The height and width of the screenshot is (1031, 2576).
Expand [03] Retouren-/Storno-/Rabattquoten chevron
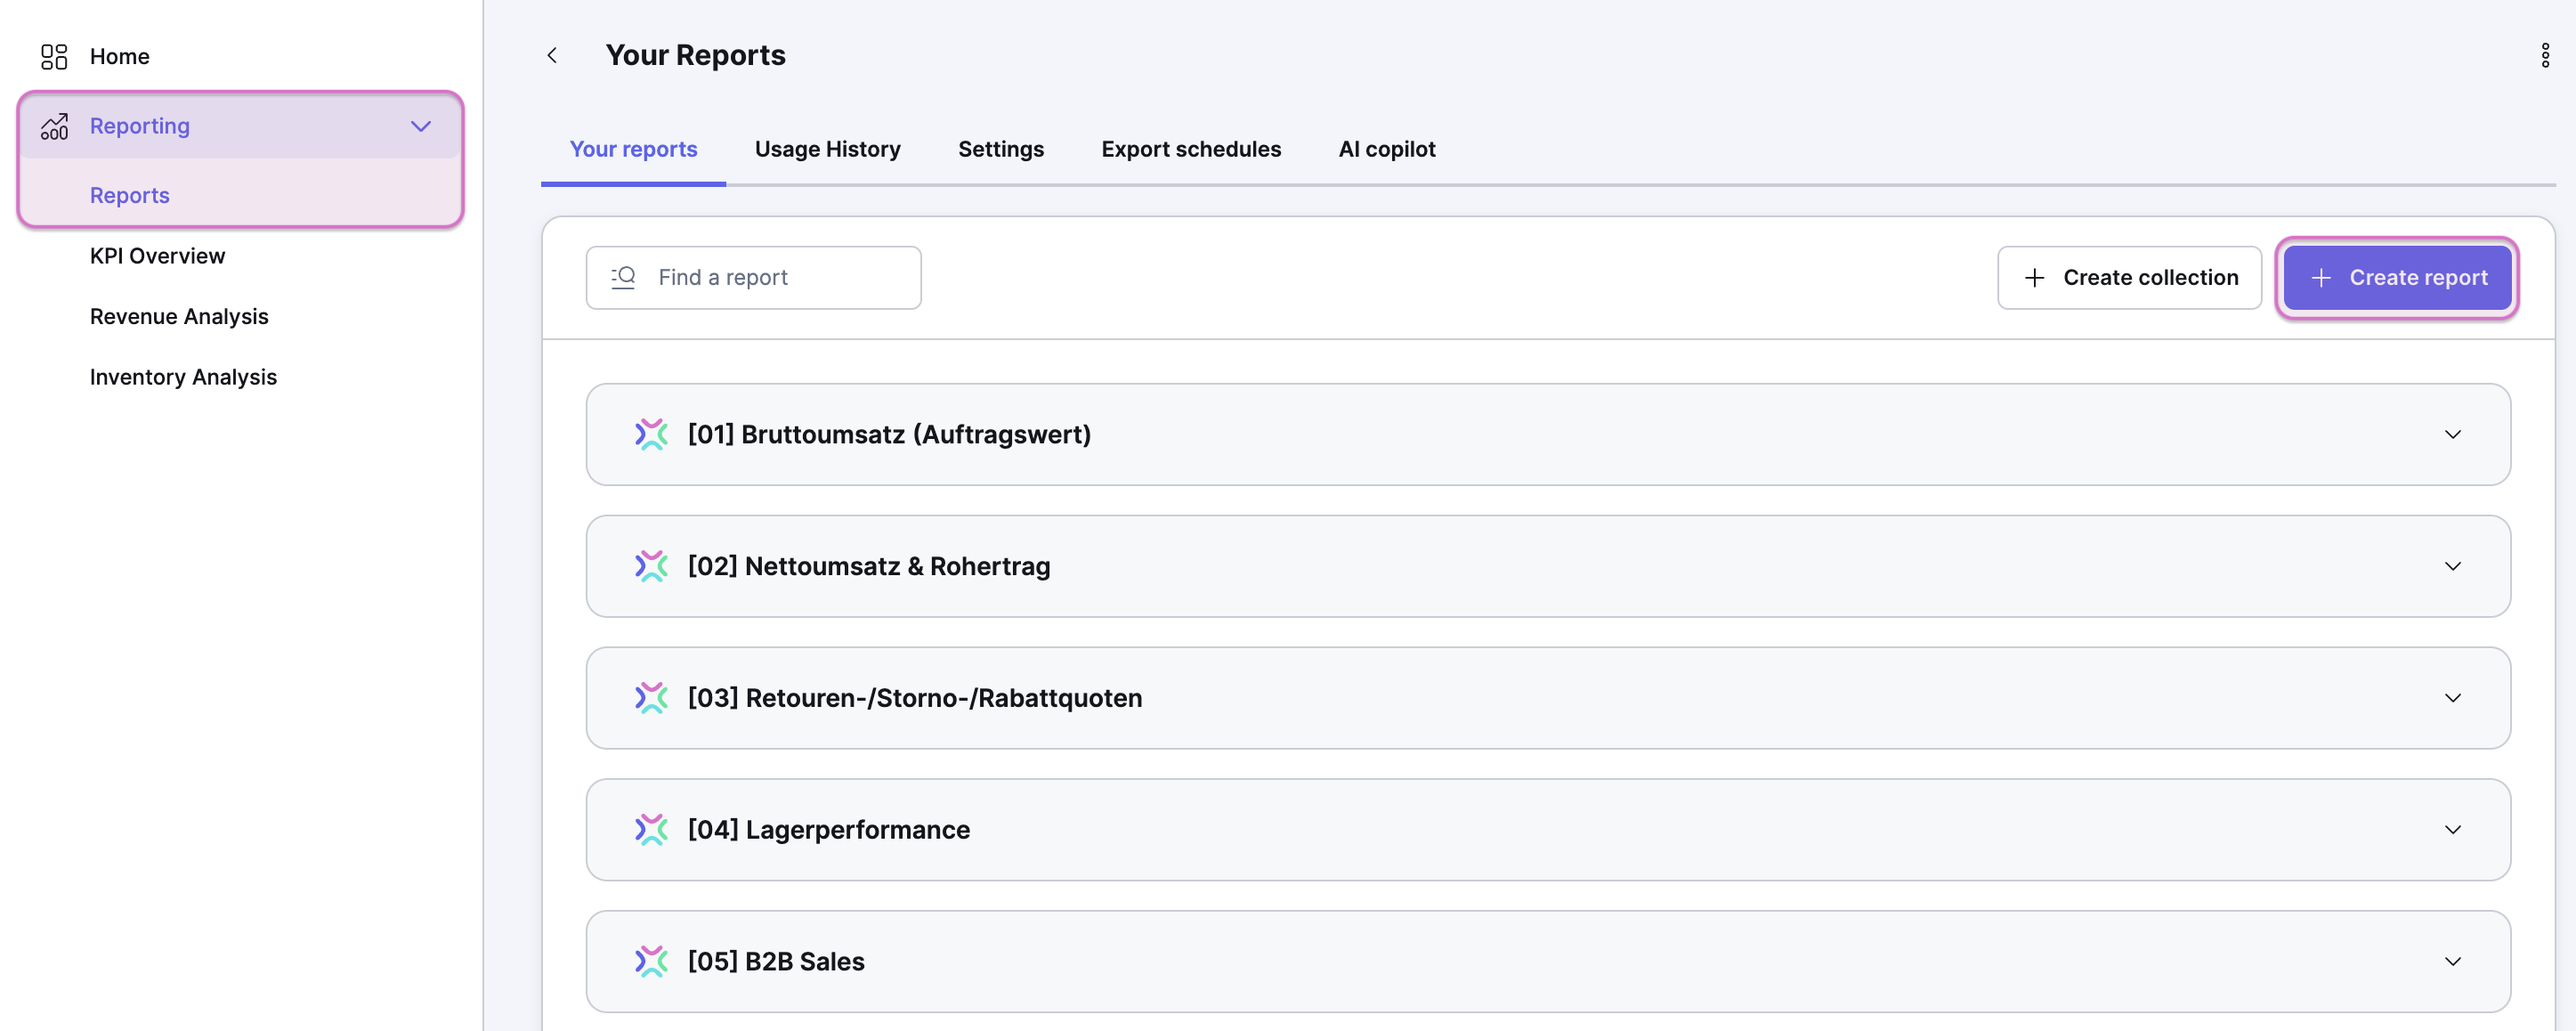click(x=2452, y=698)
